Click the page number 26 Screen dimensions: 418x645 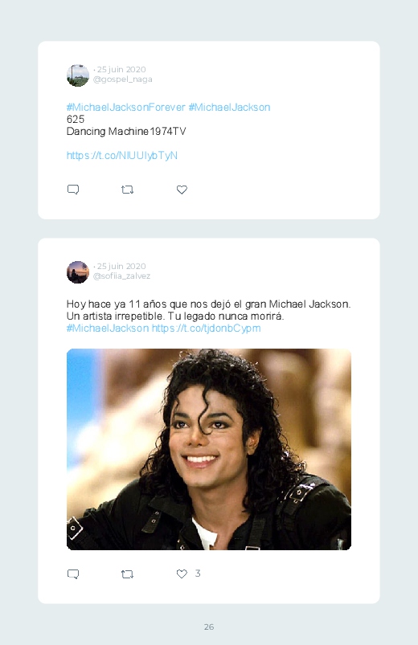(x=209, y=627)
